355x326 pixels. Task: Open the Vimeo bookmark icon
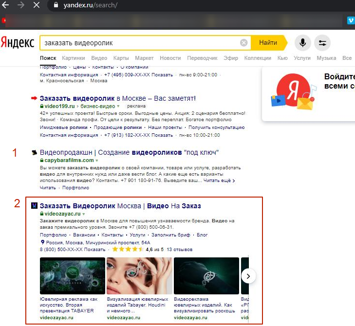pyautogui.click(x=351, y=20)
